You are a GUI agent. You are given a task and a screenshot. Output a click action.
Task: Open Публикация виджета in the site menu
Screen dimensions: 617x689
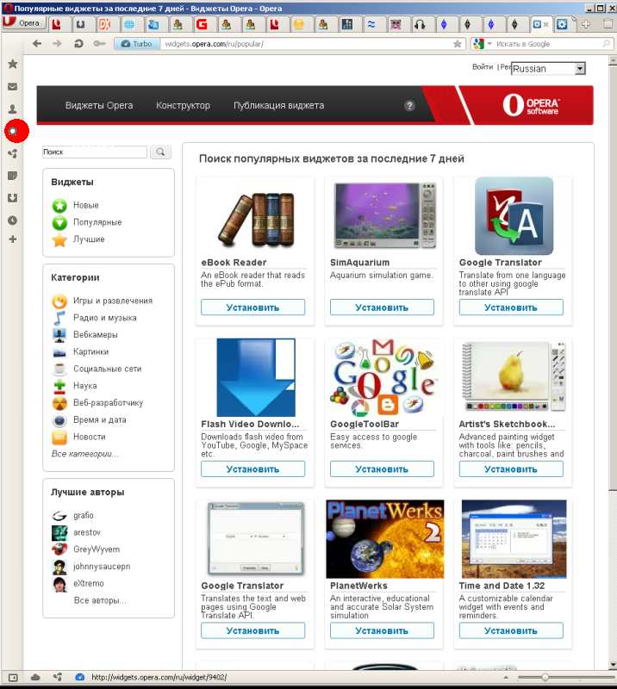point(279,105)
